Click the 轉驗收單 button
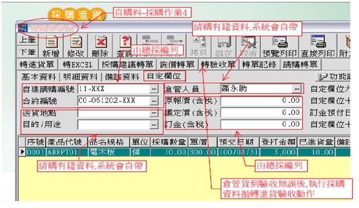The image size is (359, 208). [218, 65]
